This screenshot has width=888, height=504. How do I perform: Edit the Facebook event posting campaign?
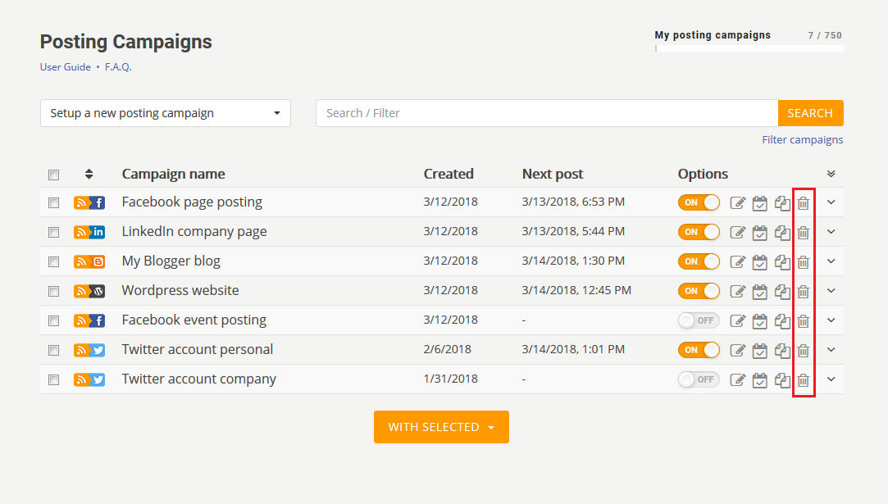[737, 320]
